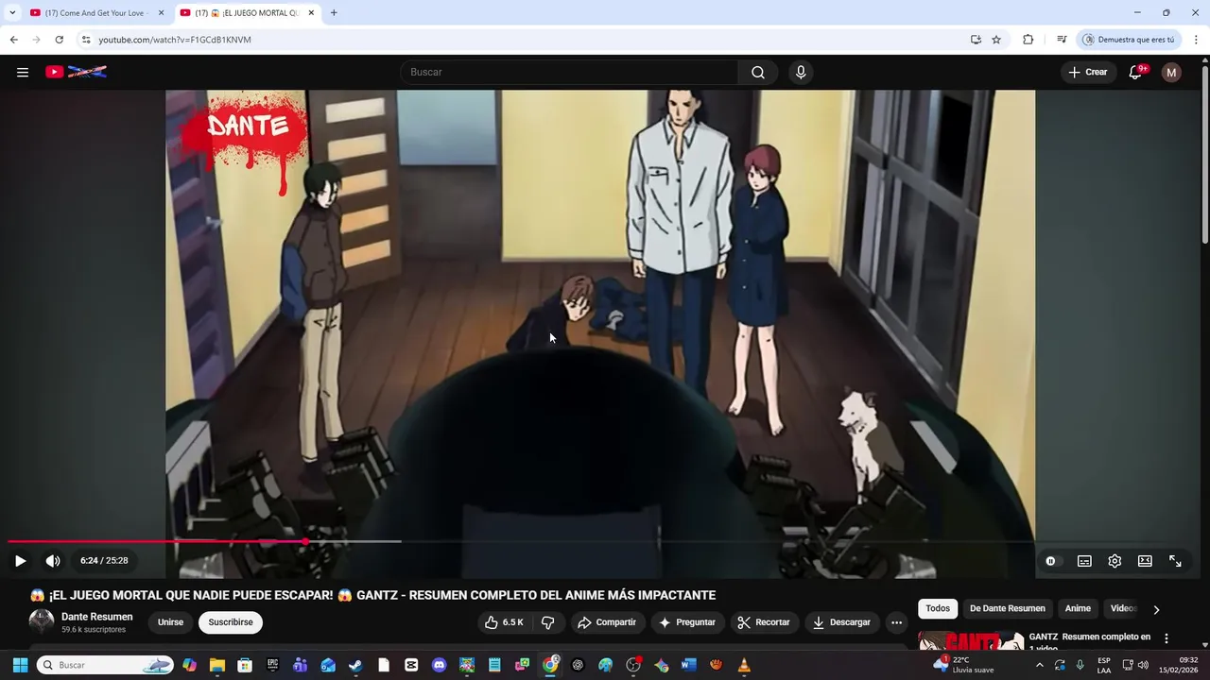Switch to theater mode
The image size is (1210, 680).
1145,561
